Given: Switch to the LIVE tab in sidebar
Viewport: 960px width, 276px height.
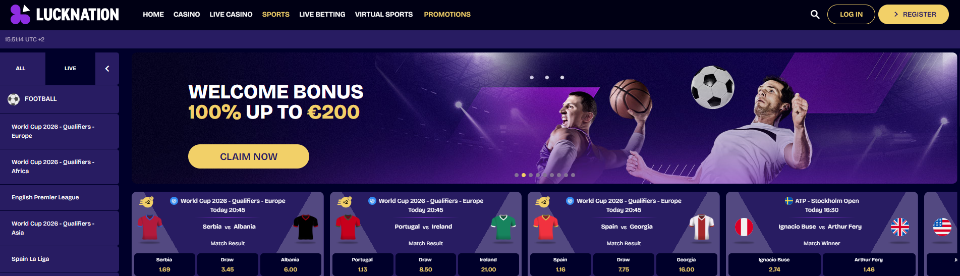Looking at the screenshot, I should tap(70, 69).
